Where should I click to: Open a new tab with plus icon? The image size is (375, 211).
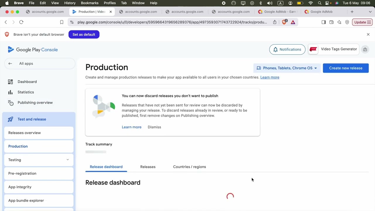pos(352,12)
